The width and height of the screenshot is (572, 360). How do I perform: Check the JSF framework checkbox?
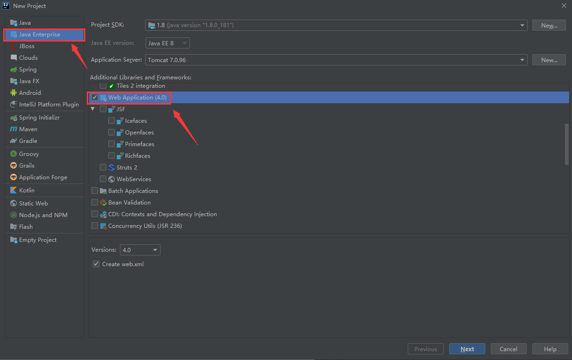(103, 109)
